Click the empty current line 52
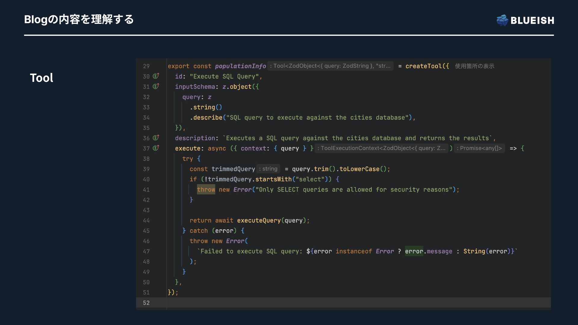 click(331, 303)
